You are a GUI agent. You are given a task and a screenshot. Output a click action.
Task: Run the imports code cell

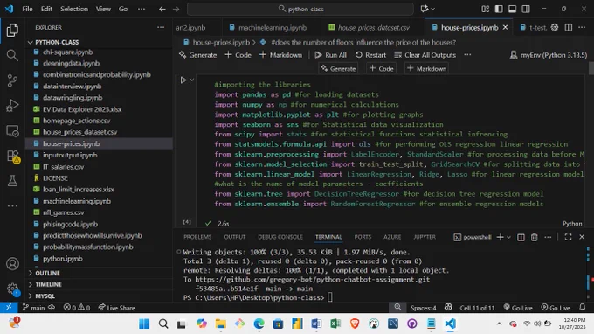[x=183, y=80]
